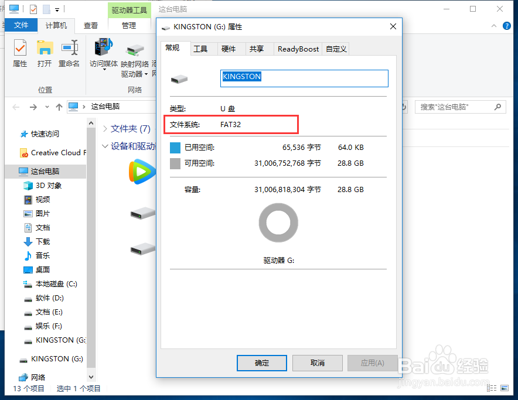Image resolution: width=518 pixels, height=400 pixels.
Task: Click the Properties (属性) ribbon icon
Action: coord(20,53)
